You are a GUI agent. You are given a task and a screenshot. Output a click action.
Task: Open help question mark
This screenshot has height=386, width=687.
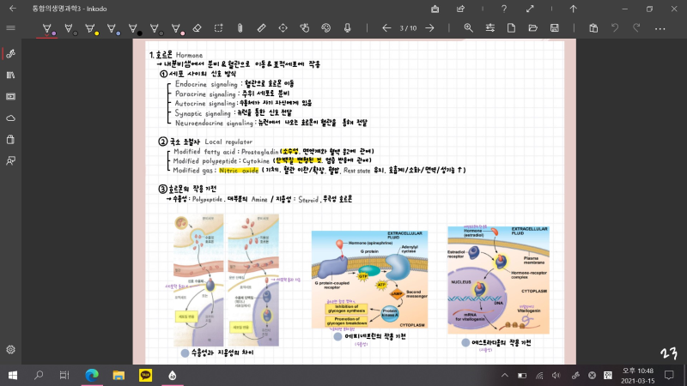point(504,9)
